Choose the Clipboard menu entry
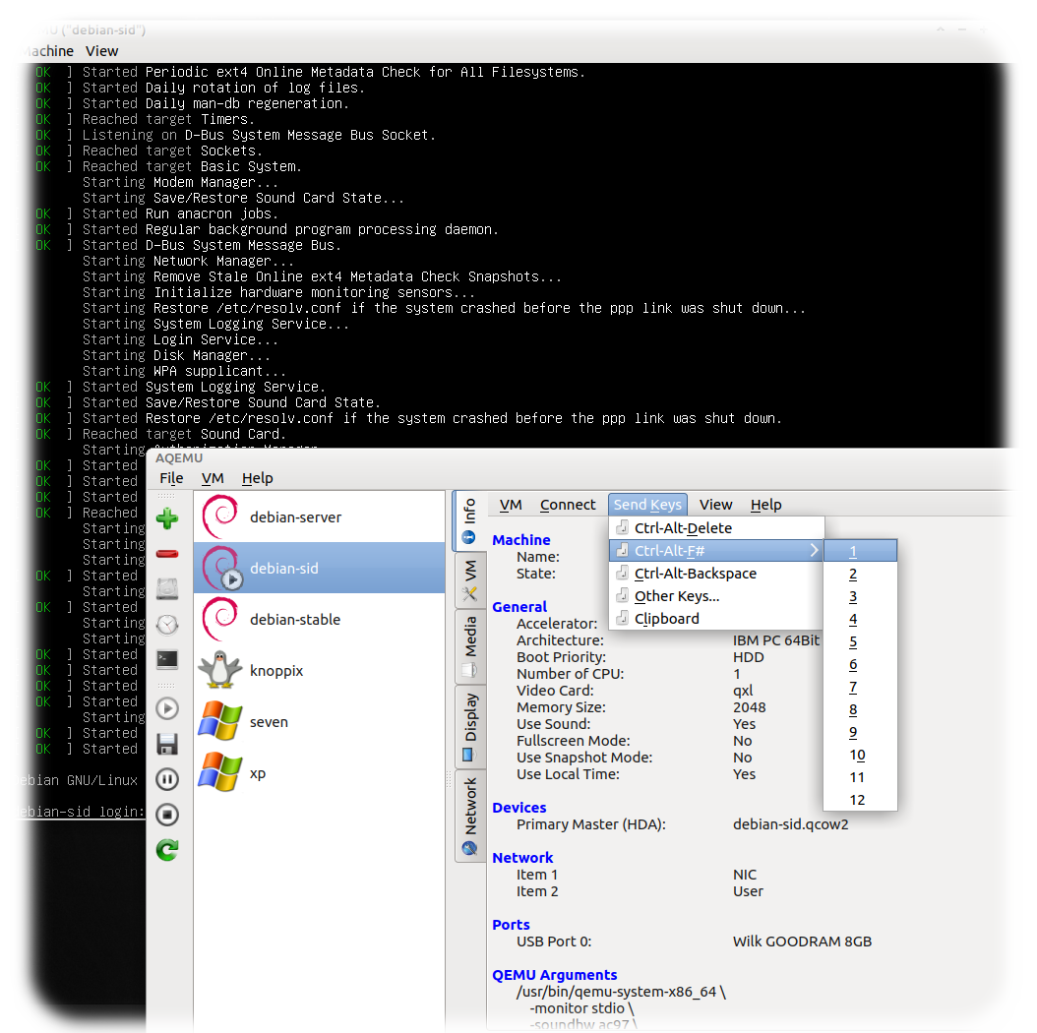 [x=716, y=619]
